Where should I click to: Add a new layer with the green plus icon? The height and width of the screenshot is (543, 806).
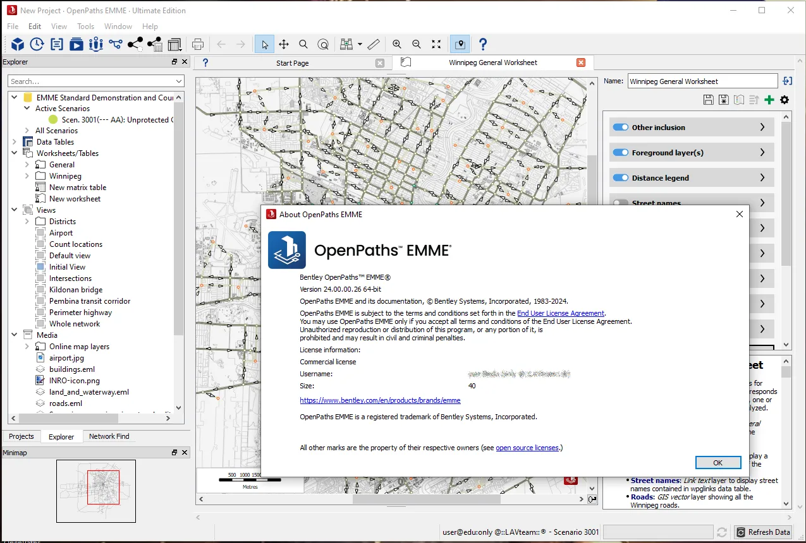click(x=769, y=99)
